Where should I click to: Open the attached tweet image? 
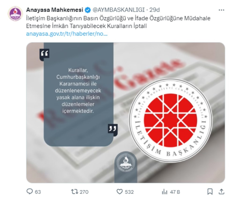tap(125, 113)
